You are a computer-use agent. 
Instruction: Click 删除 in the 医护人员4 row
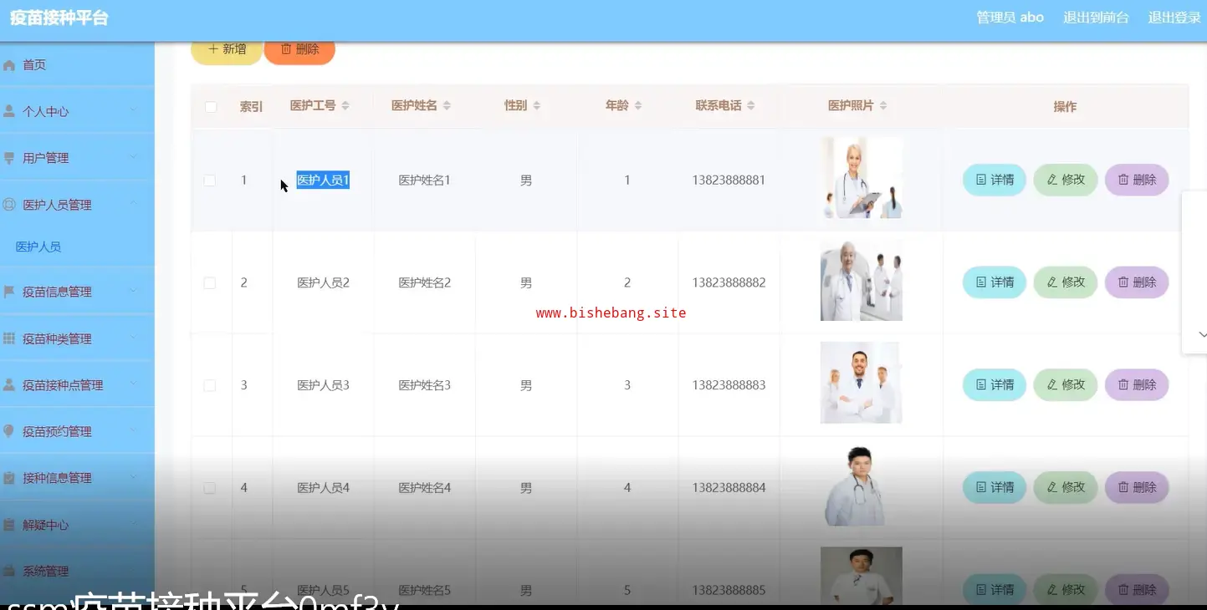coord(1137,487)
